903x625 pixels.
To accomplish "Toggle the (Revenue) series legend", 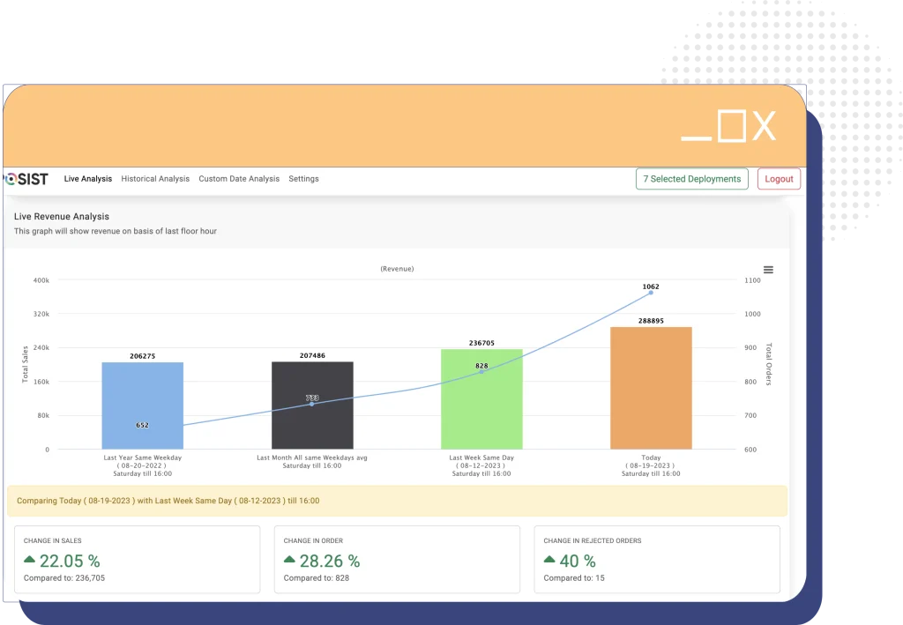I will 397,269.
